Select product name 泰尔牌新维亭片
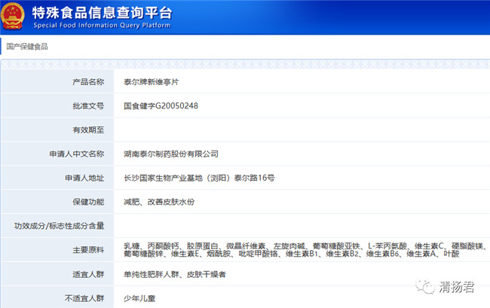The image size is (490, 308). click(x=152, y=82)
